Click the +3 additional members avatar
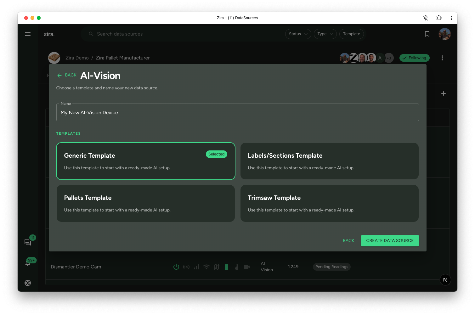The height and width of the screenshot is (315, 475). pos(389,58)
